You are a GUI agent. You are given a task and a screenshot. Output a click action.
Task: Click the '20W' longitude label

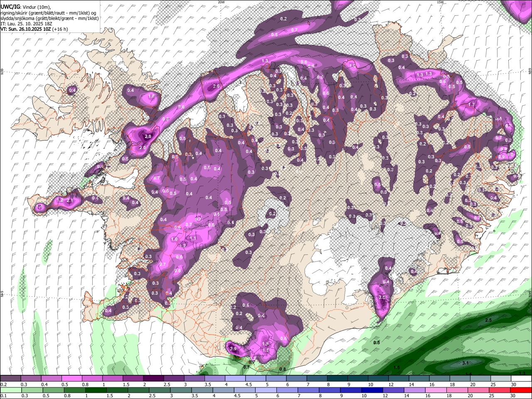click(221, 2)
